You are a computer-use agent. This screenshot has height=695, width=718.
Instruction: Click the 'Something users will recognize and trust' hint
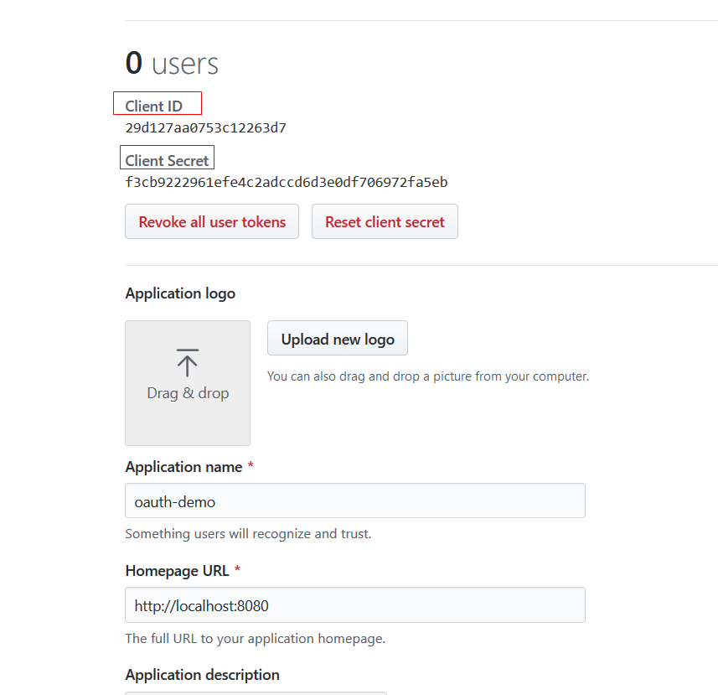248,534
